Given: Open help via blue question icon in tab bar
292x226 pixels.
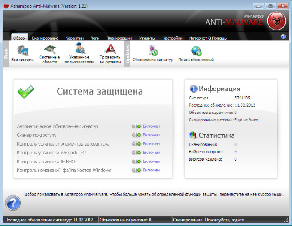Looking at the screenshot, I should pos(283,37).
